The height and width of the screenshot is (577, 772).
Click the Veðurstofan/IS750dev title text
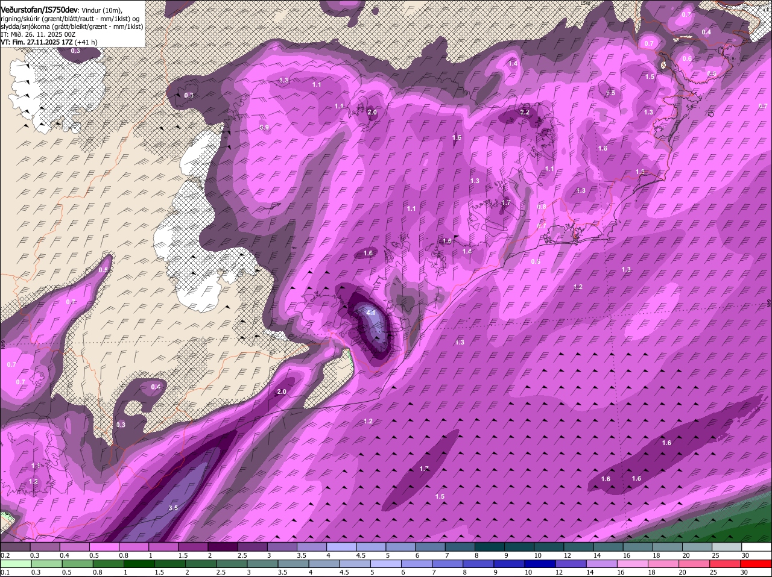[39, 10]
